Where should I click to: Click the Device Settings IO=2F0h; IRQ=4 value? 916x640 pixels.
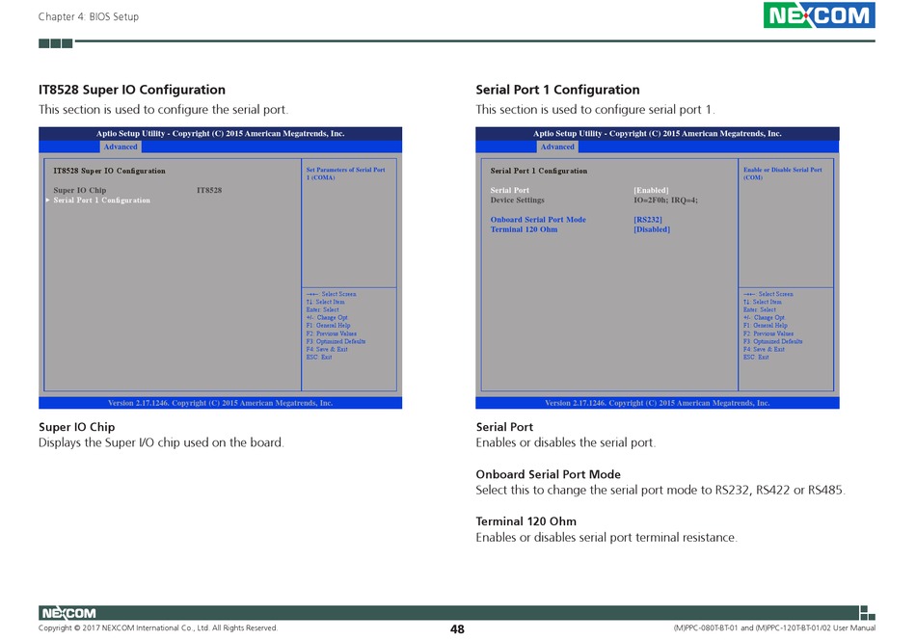(665, 200)
